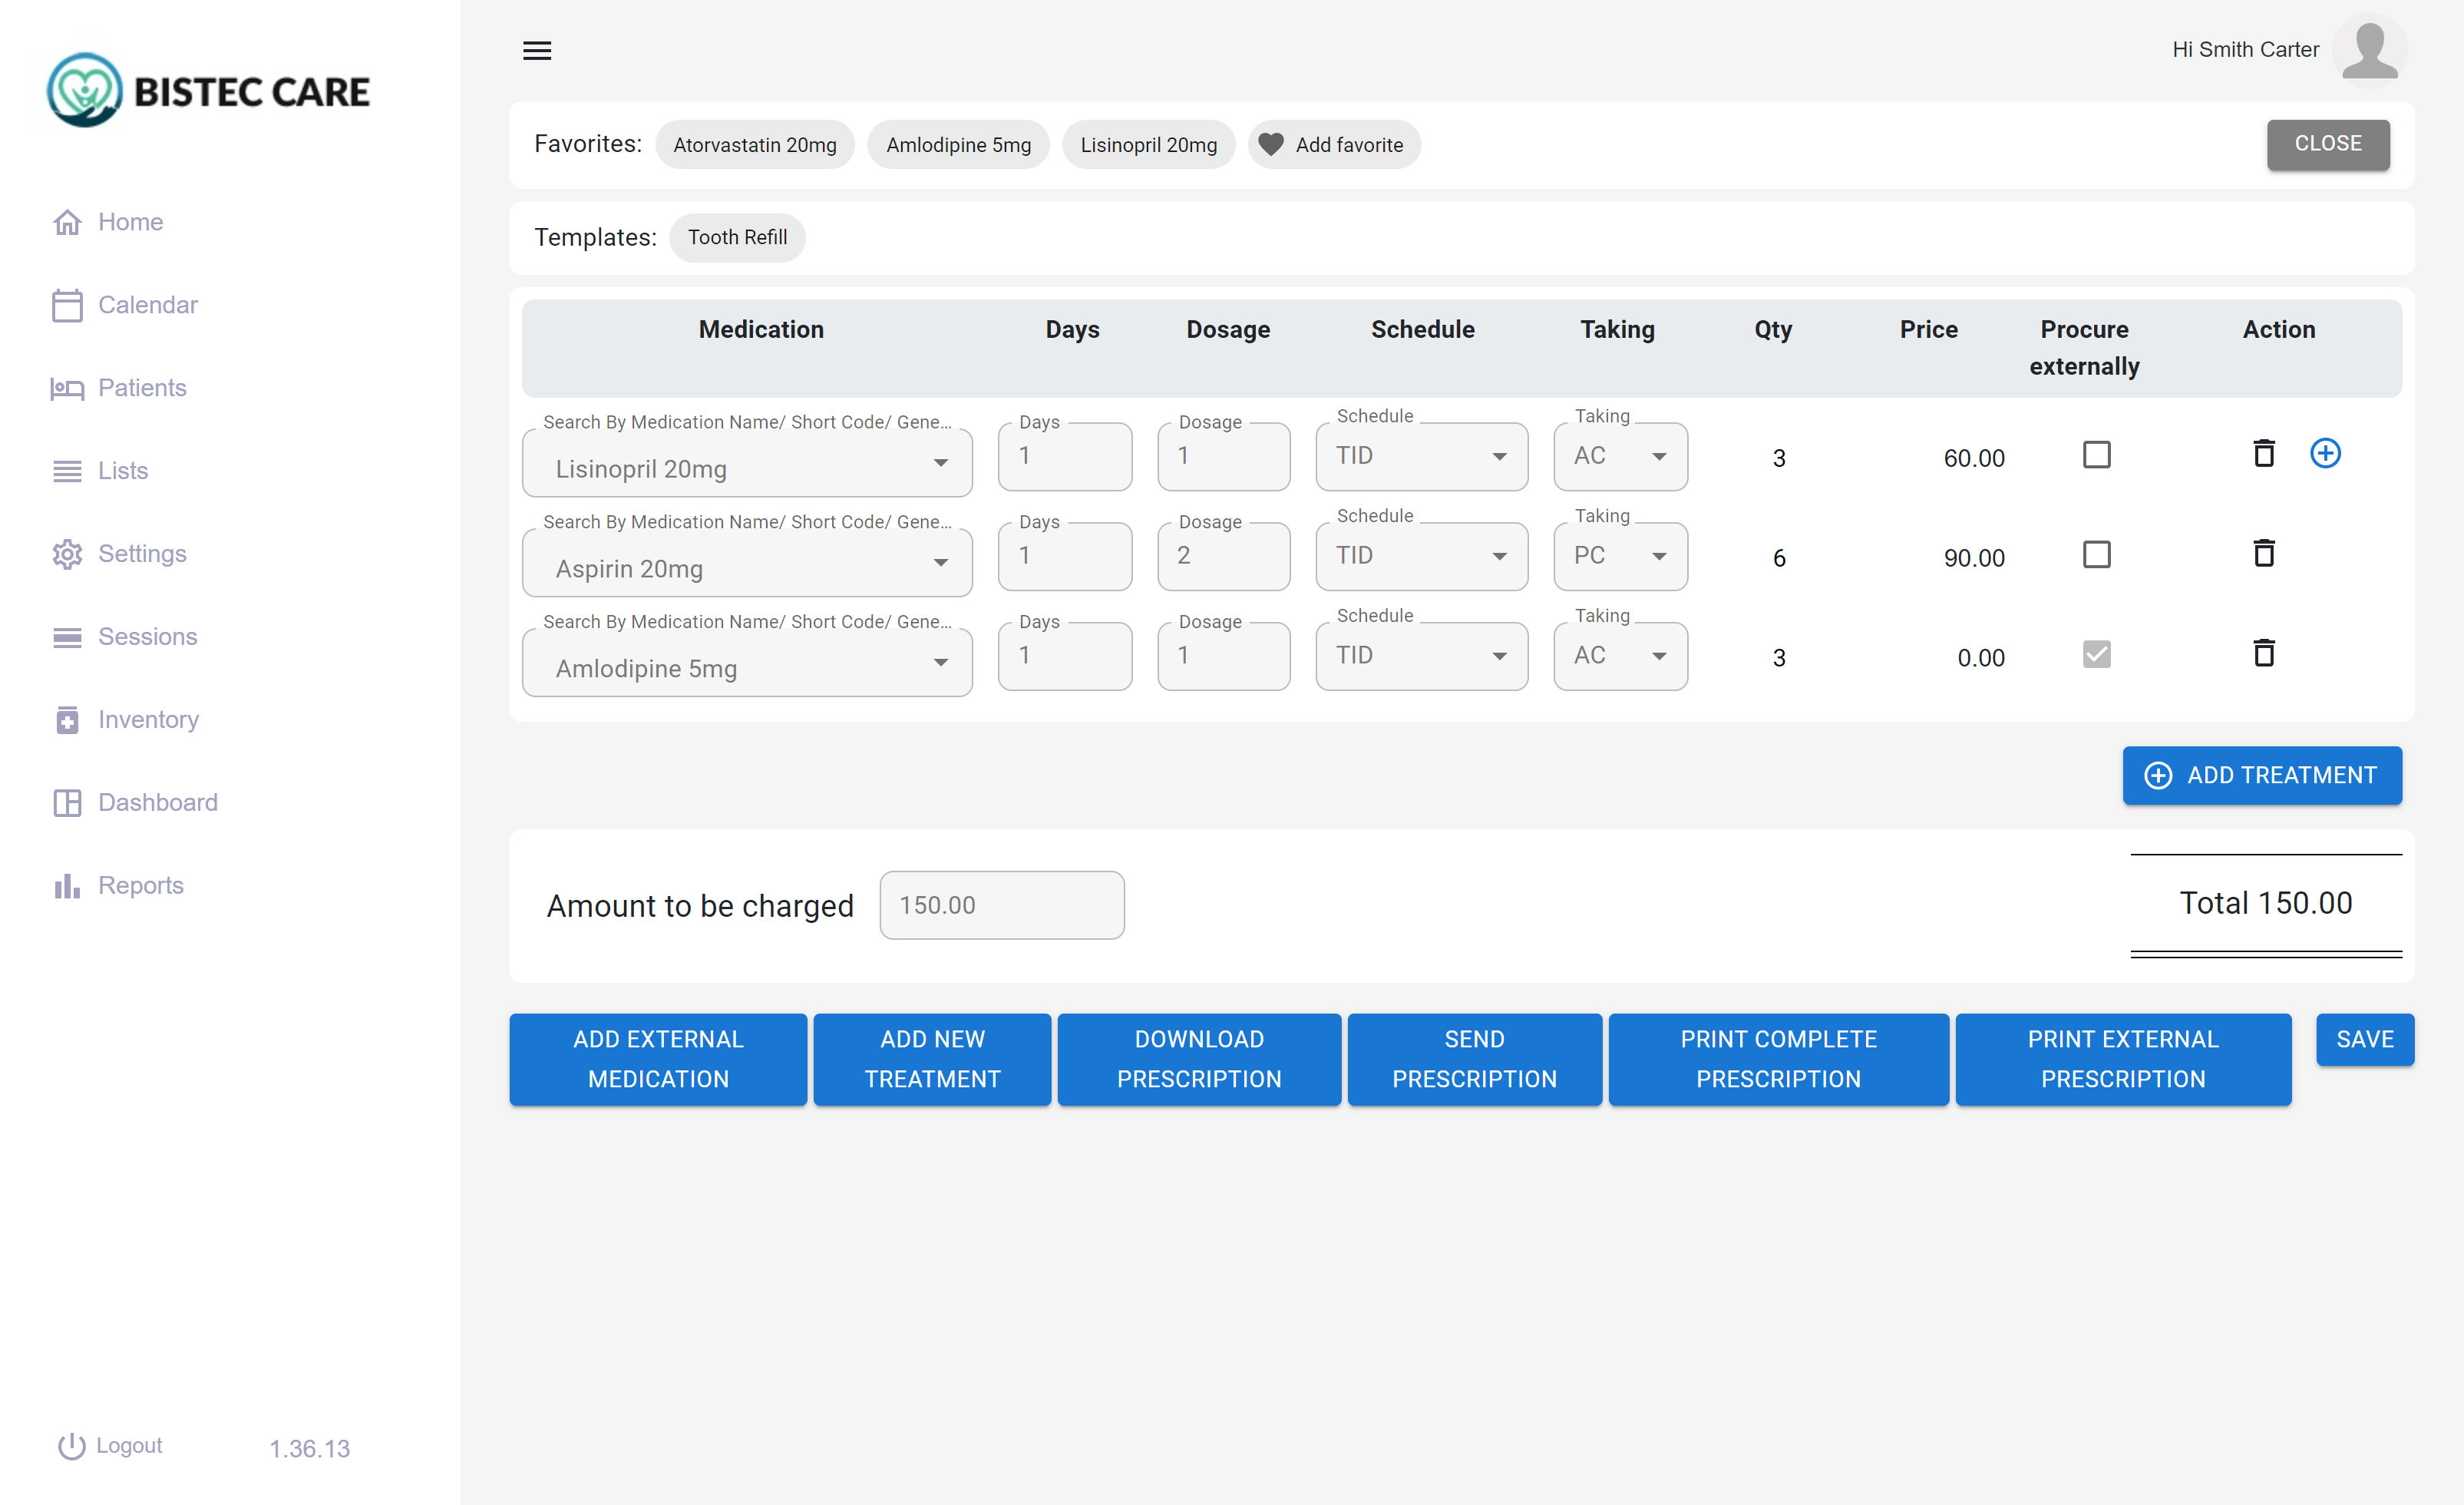Check Procure externally for Aspirin 20mg
2464x1505 pixels.
pos(2096,554)
